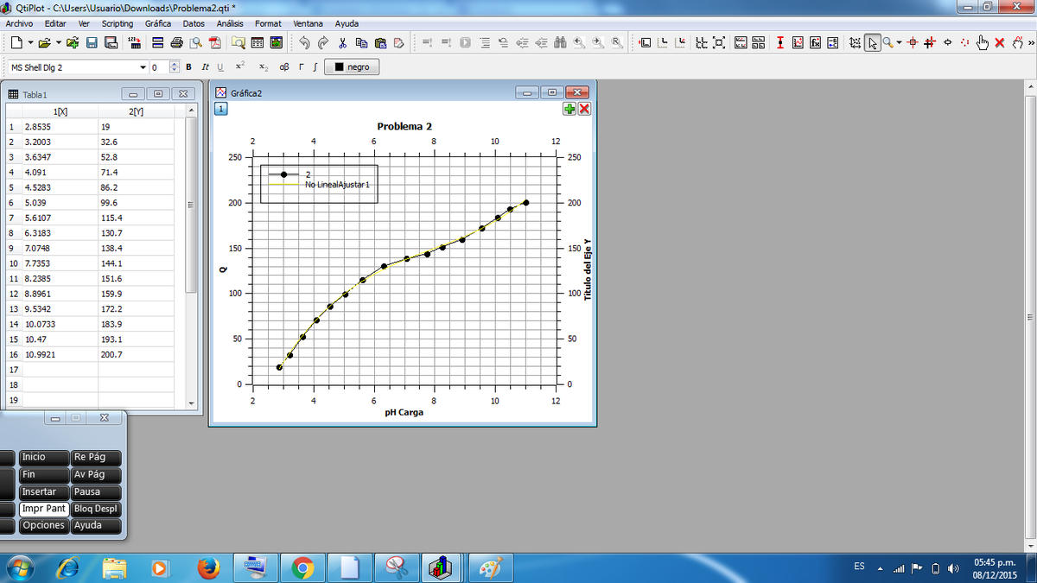Toggle italic text formatting
Viewport: 1037px width, 583px height.
point(205,67)
